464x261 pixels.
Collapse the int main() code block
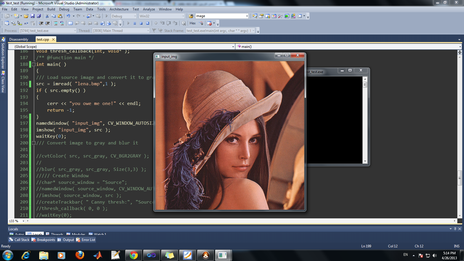pyautogui.click(x=34, y=64)
